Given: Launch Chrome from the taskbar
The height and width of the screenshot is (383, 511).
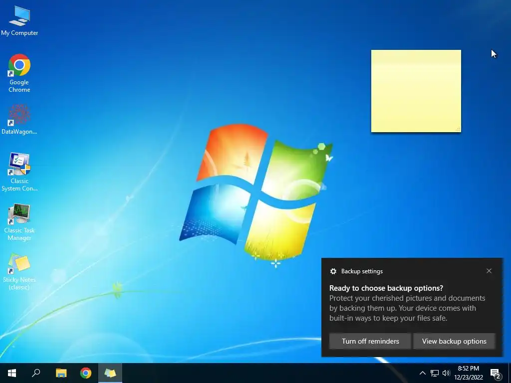Looking at the screenshot, I should [x=86, y=373].
